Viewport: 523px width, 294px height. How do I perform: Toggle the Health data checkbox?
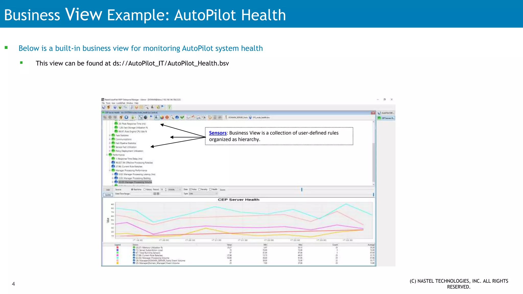210,189
